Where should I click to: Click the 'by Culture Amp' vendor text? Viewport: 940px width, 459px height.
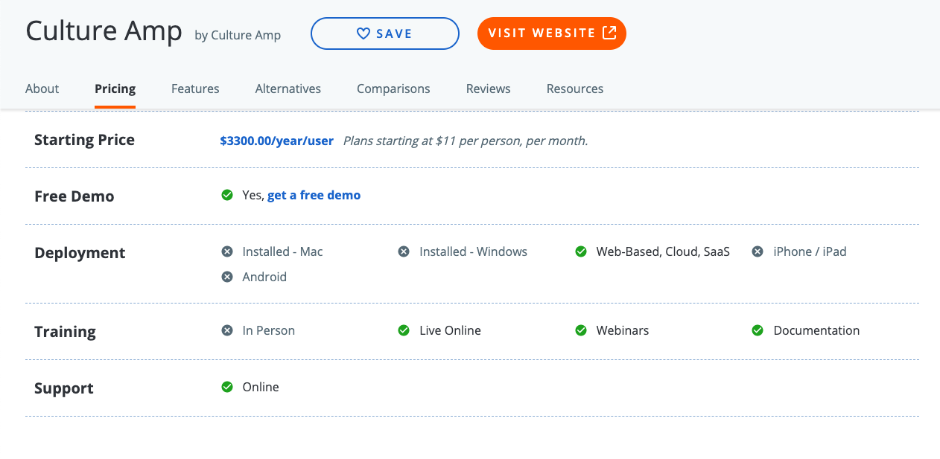(238, 35)
